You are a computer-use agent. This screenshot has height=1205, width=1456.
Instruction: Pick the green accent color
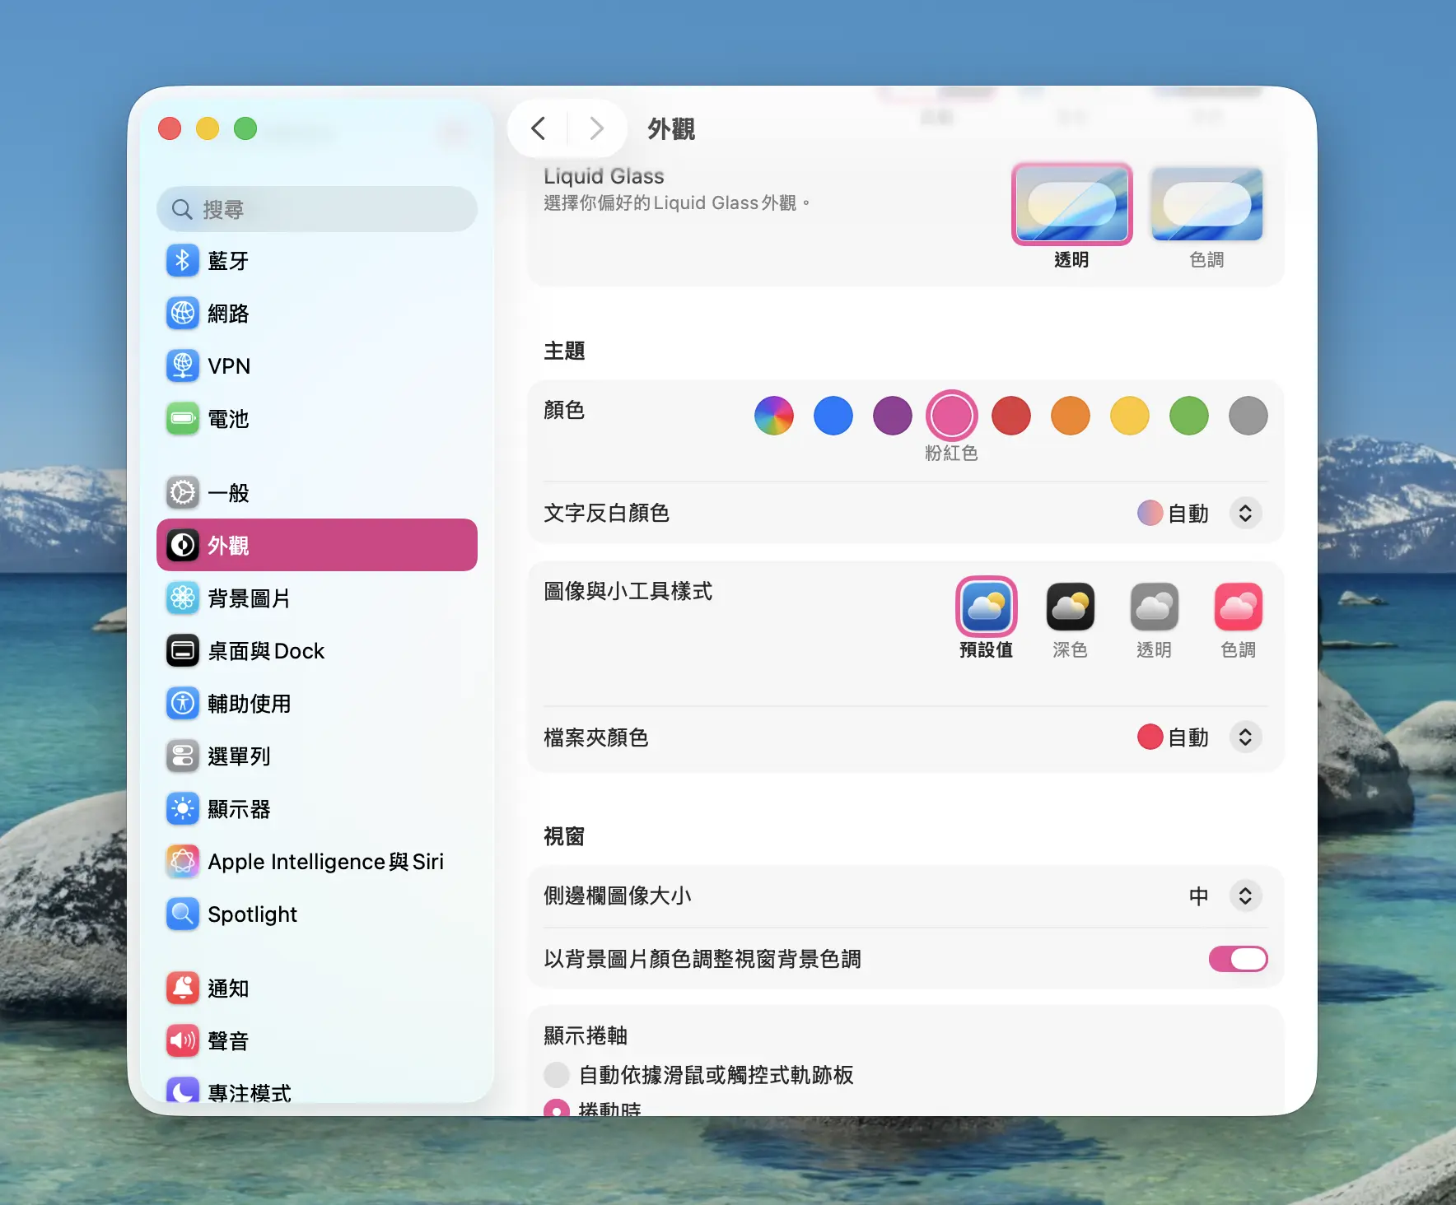tap(1189, 416)
